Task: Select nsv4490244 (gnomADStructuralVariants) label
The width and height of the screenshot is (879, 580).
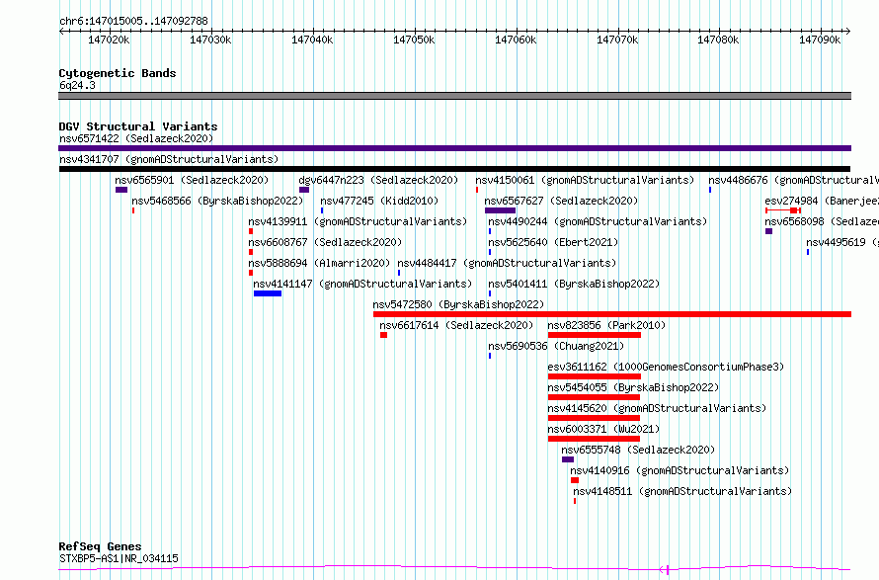Action: [x=598, y=221]
